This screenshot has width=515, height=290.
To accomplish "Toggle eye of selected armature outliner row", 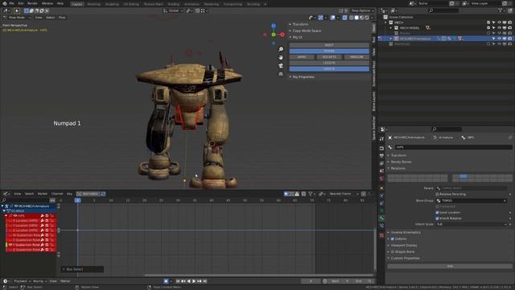I will click(x=499, y=39).
